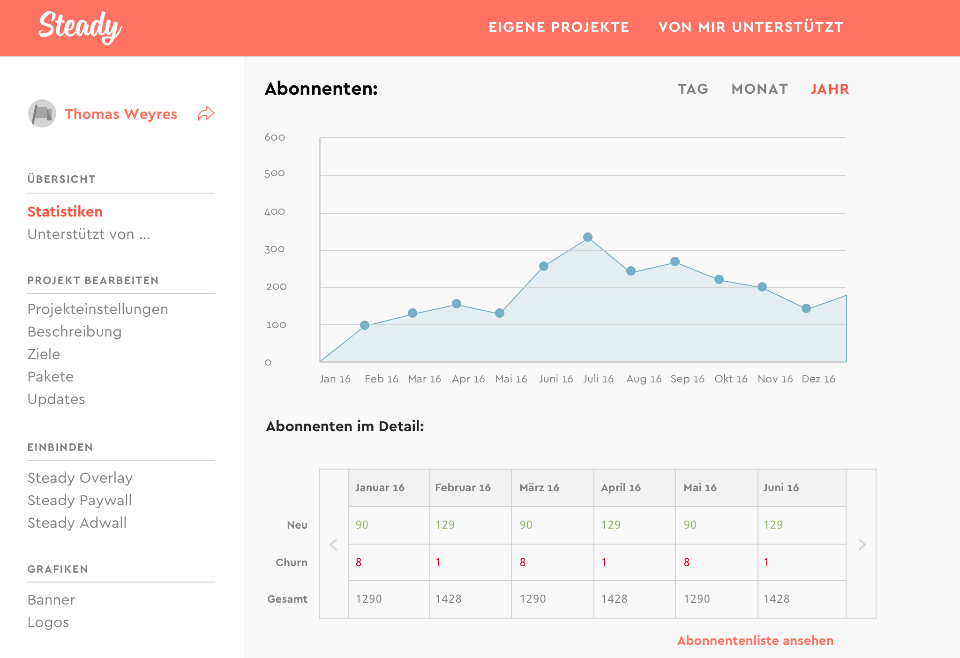Click the Juni 16 data point on chart

click(x=544, y=266)
